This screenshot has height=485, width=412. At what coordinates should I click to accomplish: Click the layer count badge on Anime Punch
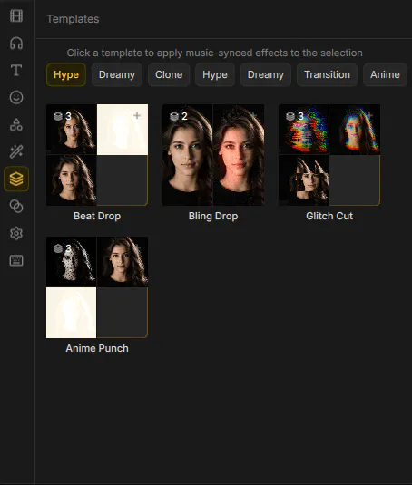(63, 248)
